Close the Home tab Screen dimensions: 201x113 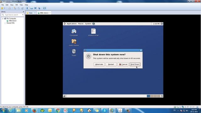click(x=35, y=13)
